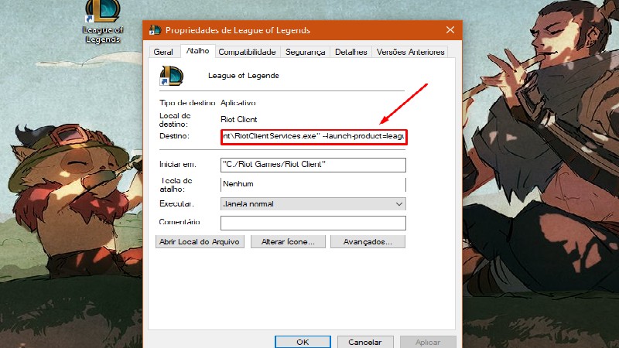This screenshot has height=348, width=619.
Task: Go to the Segurança tab
Action: [305, 52]
